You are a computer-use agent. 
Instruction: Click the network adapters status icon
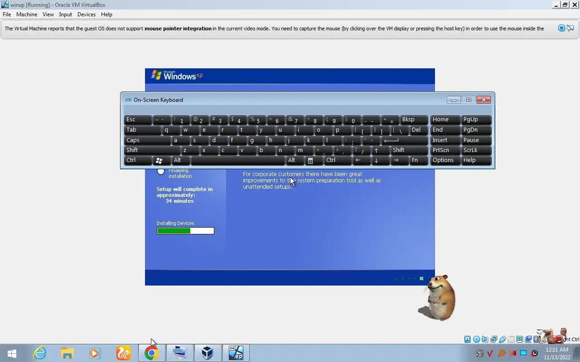coord(493,339)
